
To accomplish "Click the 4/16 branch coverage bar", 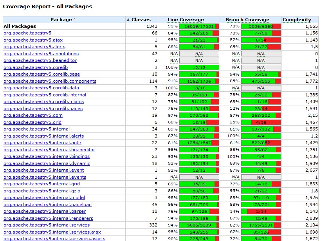I will (261, 122).
